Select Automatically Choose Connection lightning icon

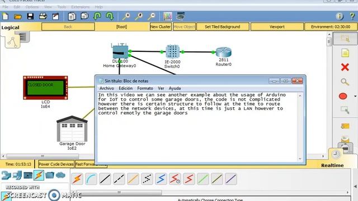click(x=77, y=179)
